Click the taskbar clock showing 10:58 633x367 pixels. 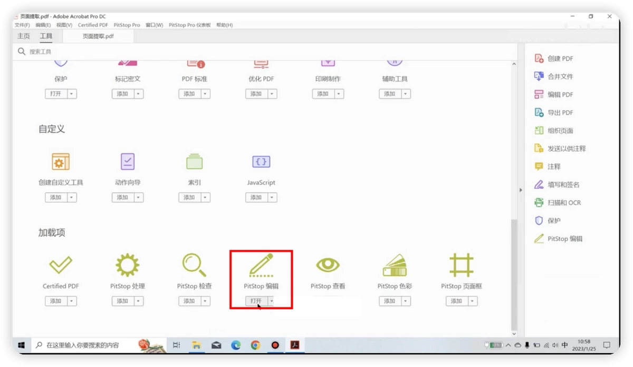point(583,345)
